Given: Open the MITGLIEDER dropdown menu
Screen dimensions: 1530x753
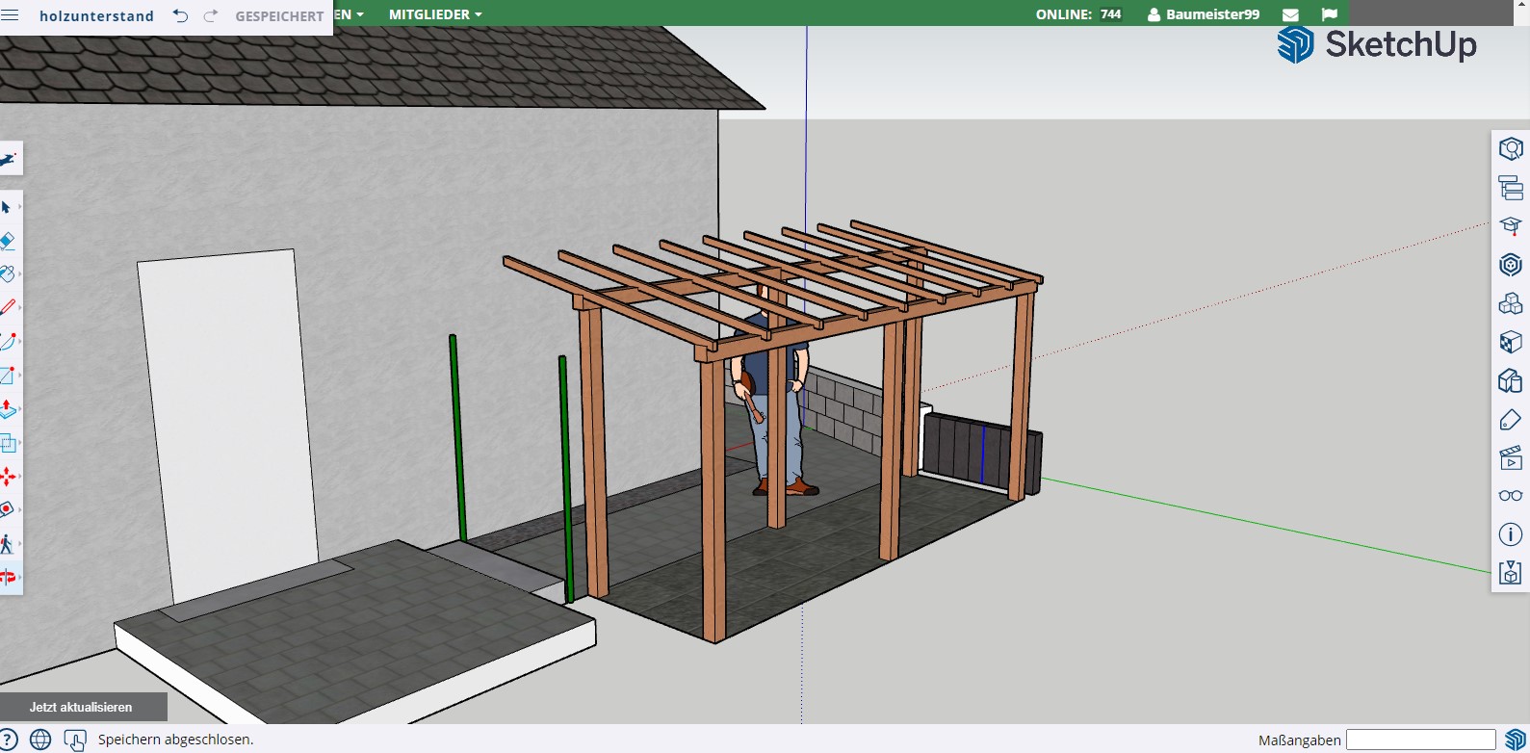Looking at the screenshot, I should coord(435,14).
